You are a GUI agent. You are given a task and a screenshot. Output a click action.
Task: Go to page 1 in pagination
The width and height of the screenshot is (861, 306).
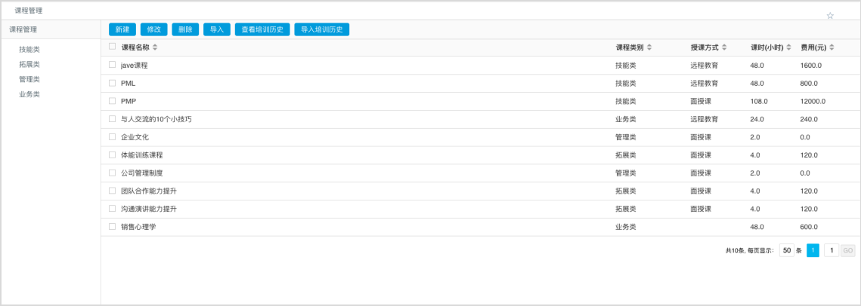(813, 250)
